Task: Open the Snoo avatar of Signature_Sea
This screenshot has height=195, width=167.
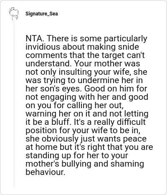Action: click(13, 14)
